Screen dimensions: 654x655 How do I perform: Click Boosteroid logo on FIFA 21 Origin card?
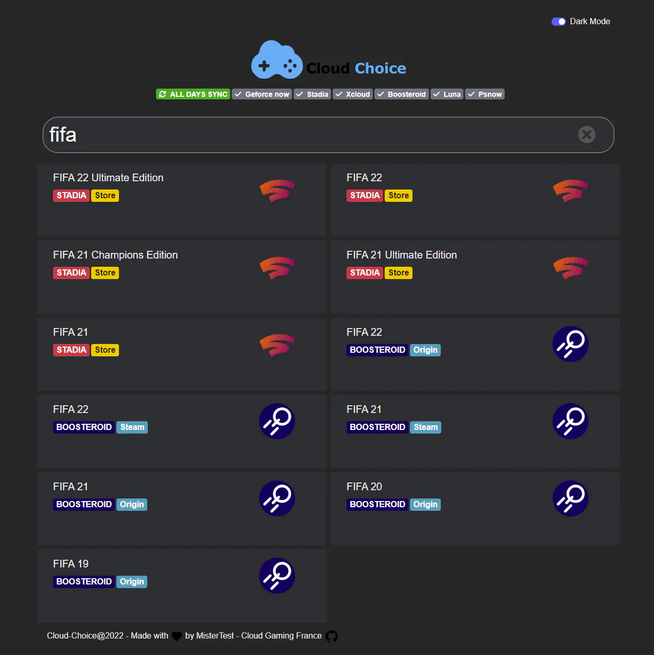pos(277,498)
